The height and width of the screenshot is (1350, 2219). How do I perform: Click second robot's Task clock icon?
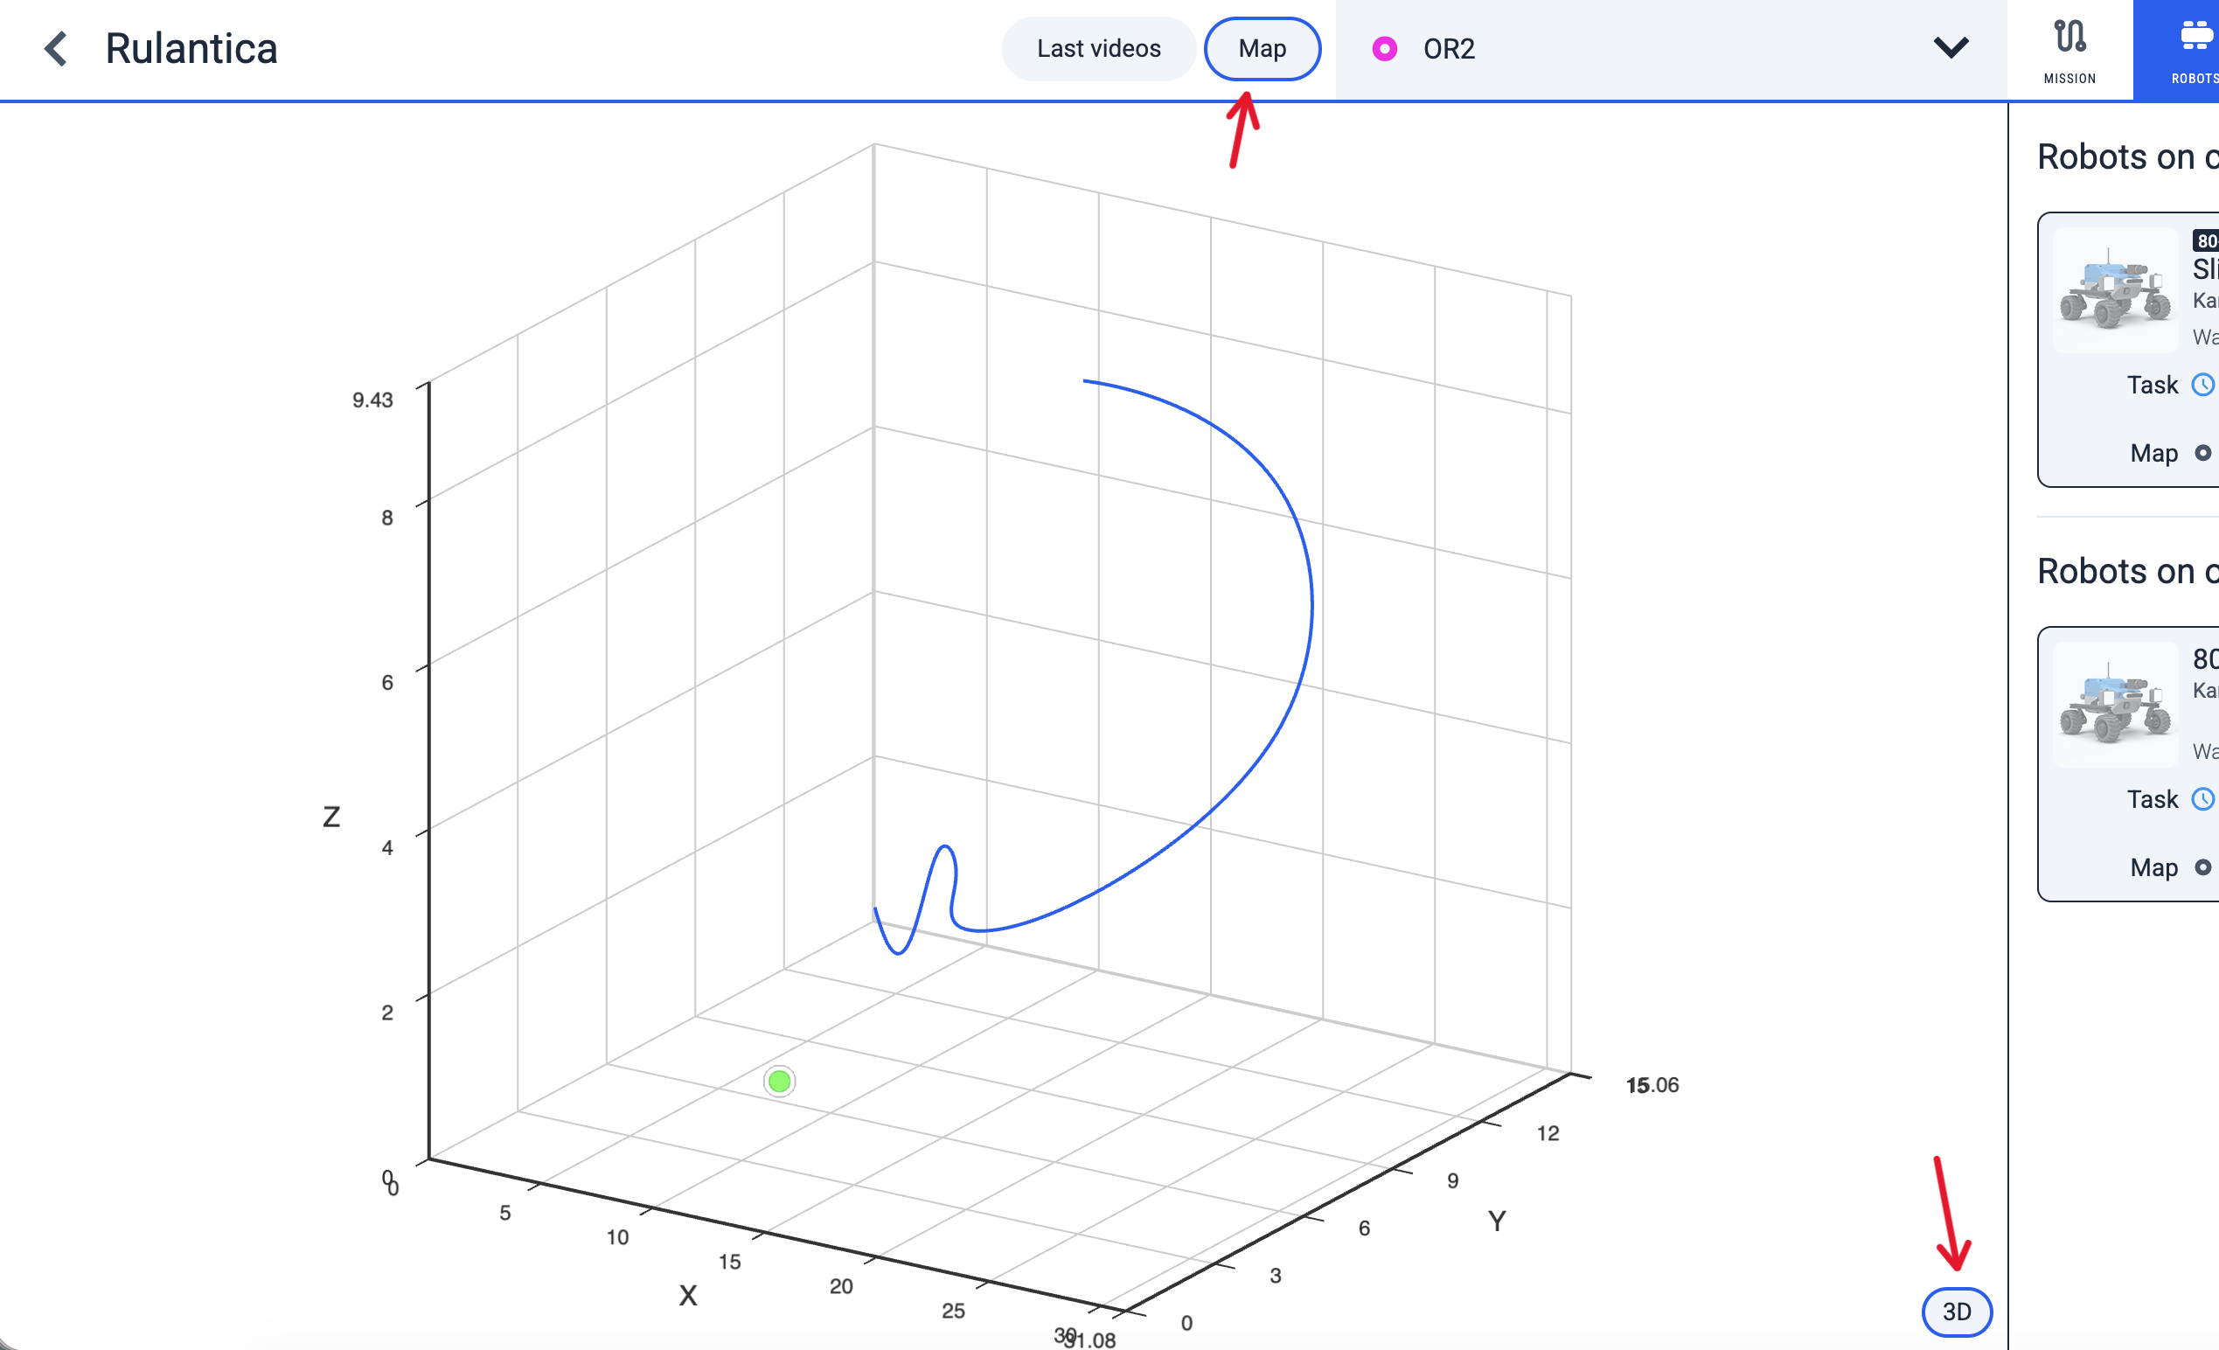coord(2202,800)
